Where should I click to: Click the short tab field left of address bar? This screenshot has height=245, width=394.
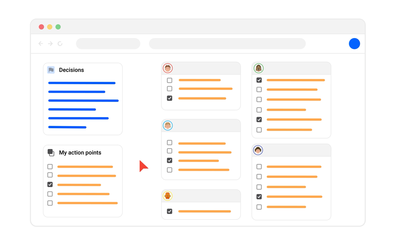[108, 44]
